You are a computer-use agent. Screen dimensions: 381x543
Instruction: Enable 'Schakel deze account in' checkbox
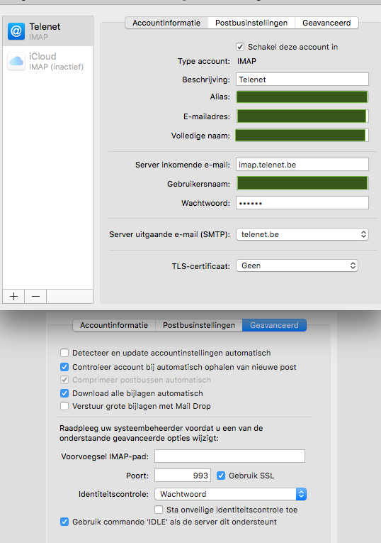tap(240, 47)
